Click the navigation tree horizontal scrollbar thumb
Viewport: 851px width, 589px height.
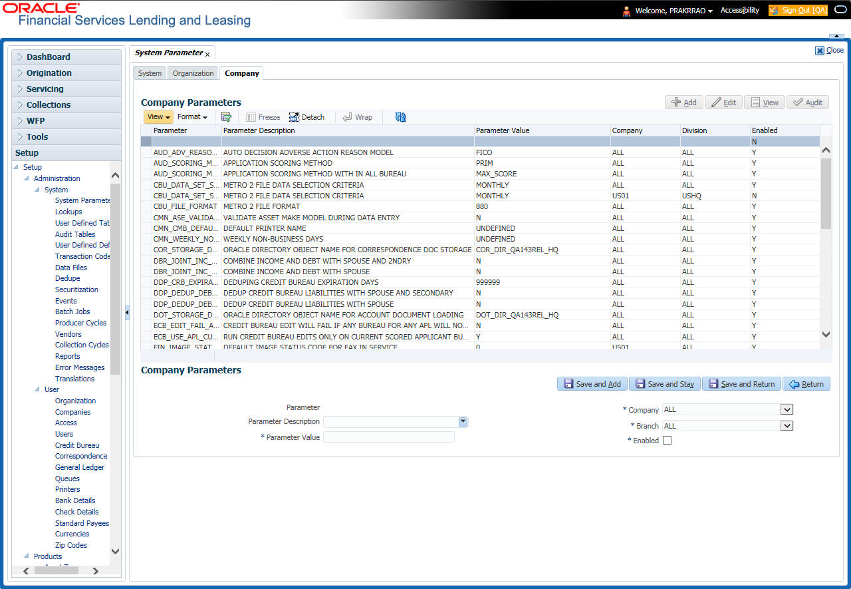pos(57,571)
